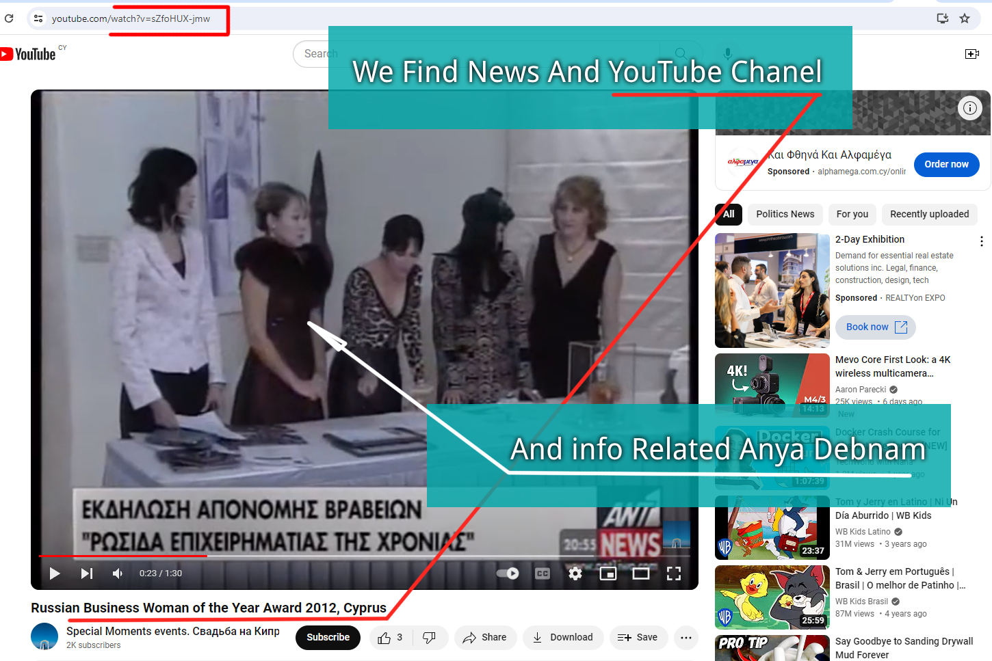Play the video
The image size is (992, 661).
(x=55, y=574)
